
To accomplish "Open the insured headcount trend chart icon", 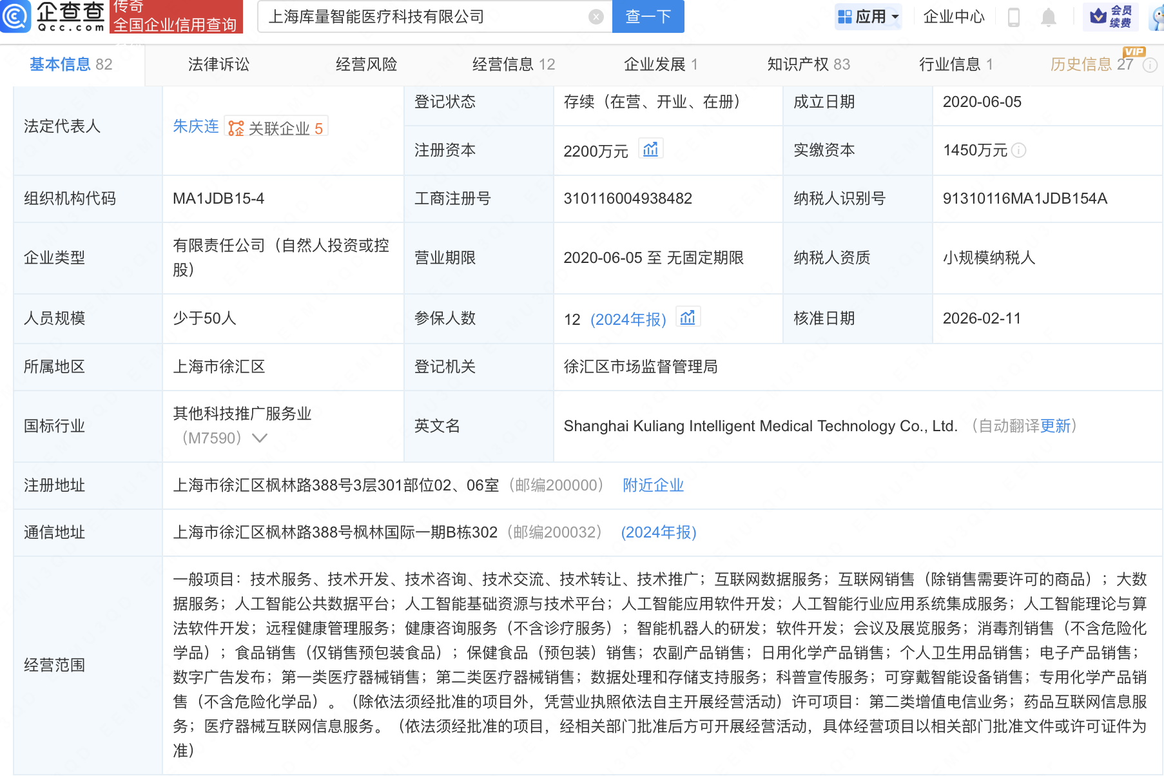I will coord(688,318).
